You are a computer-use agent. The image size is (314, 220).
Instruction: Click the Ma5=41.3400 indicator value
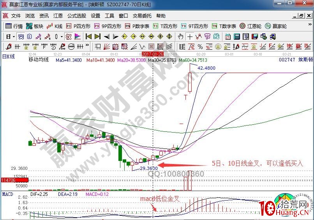pyautogui.click(x=69, y=60)
